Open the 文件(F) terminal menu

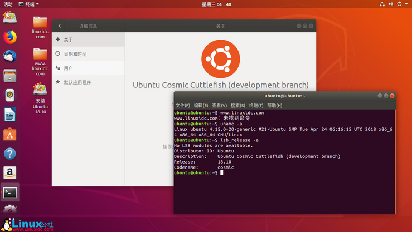(x=183, y=105)
